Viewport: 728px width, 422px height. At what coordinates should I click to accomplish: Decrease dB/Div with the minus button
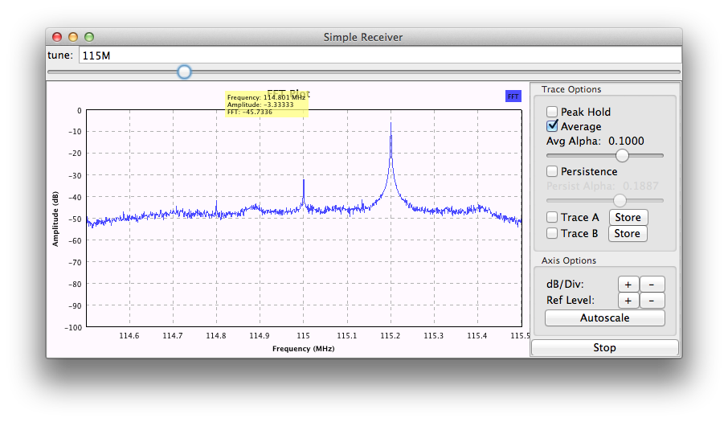[654, 285]
